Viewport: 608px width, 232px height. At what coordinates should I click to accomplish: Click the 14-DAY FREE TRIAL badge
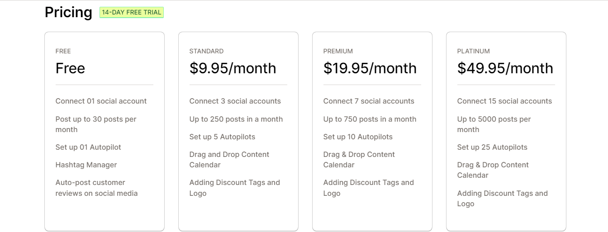[x=131, y=13]
